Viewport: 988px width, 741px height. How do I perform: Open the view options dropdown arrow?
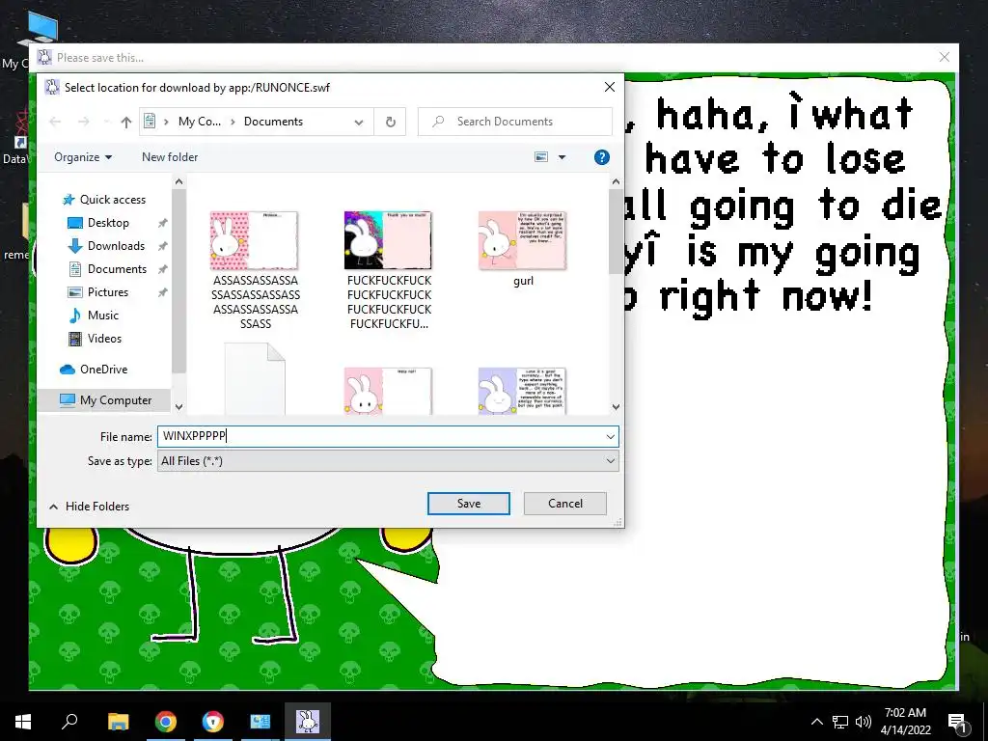(562, 157)
